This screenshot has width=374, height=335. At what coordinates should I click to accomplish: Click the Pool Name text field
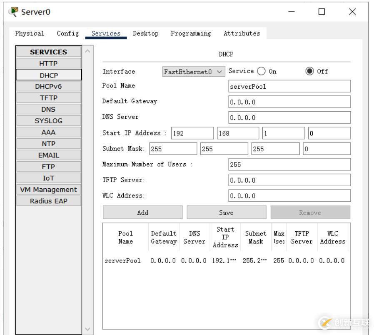pyautogui.click(x=289, y=87)
